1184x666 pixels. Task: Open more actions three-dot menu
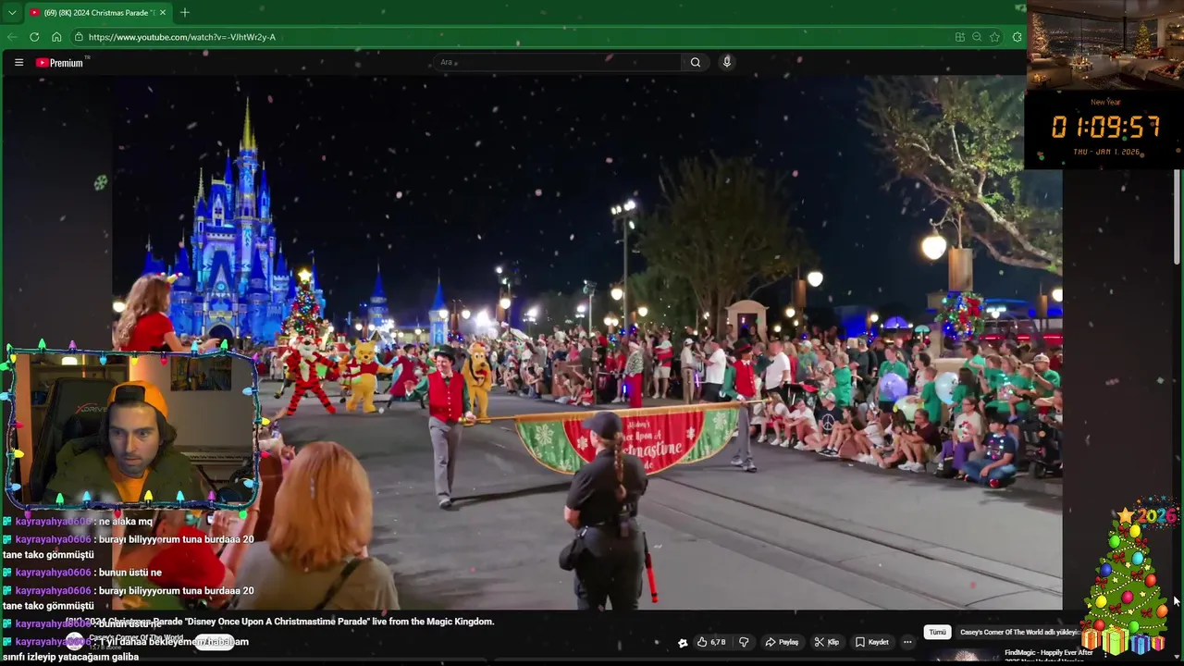tap(907, 642)
